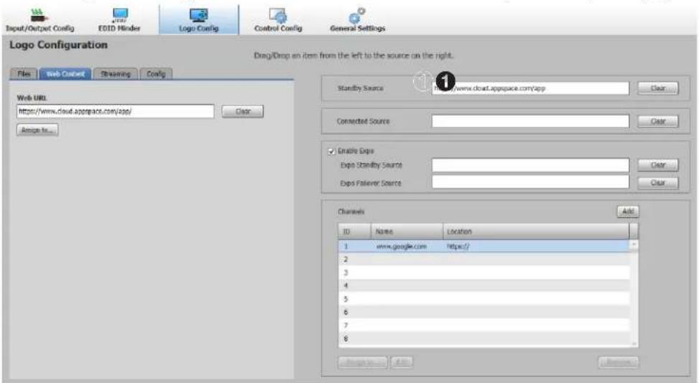The height and width of the screenshot is (383, 699).
Task: Click the Remove button below channels
Action: [619, 362]
